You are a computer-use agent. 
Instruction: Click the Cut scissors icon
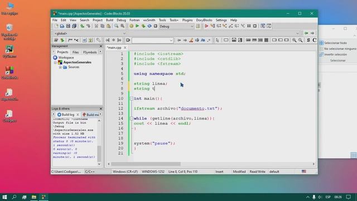tap(97, 26)
